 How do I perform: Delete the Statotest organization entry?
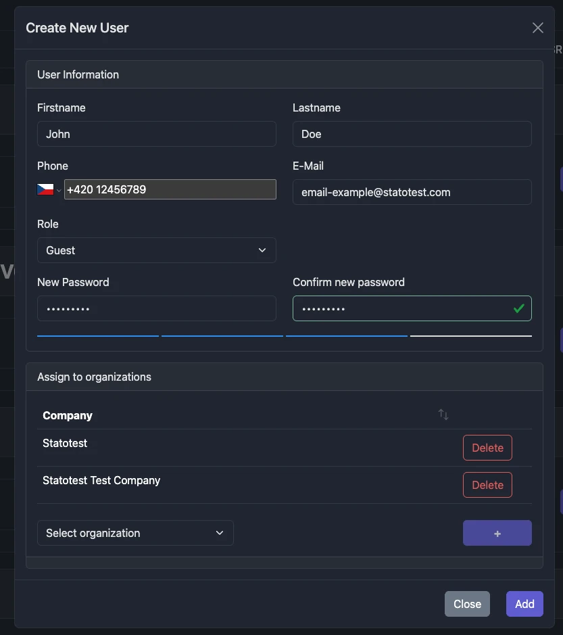click(x=487, y=448)
